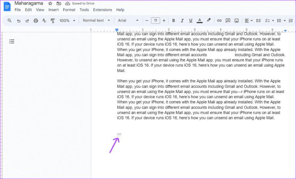Viewport: 296px width, 179px height.
Task: Undo the last action
Action: (18, 20)
